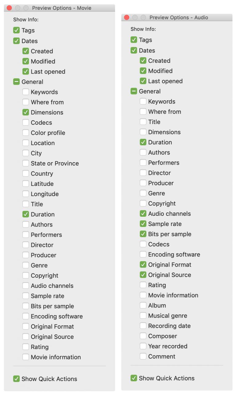235x394 pixels.
Task: Uncheck Audio channels in Audio window
Action: pyautogui.click(x=143, y=214)
